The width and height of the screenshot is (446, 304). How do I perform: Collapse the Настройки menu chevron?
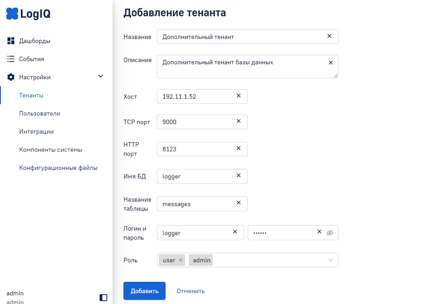pos(101,77)
